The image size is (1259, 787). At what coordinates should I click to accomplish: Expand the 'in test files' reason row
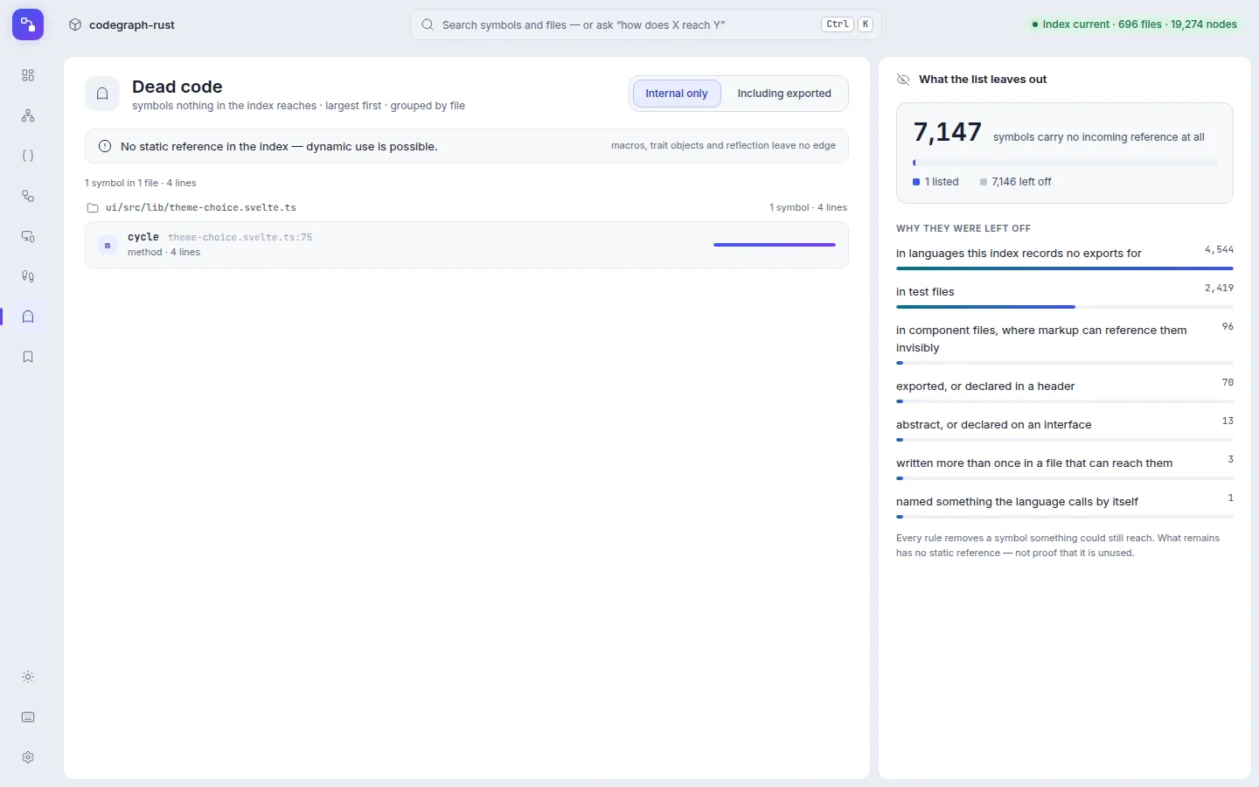1065,296
